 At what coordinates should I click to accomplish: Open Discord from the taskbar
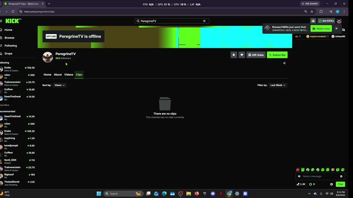[213, 194]
